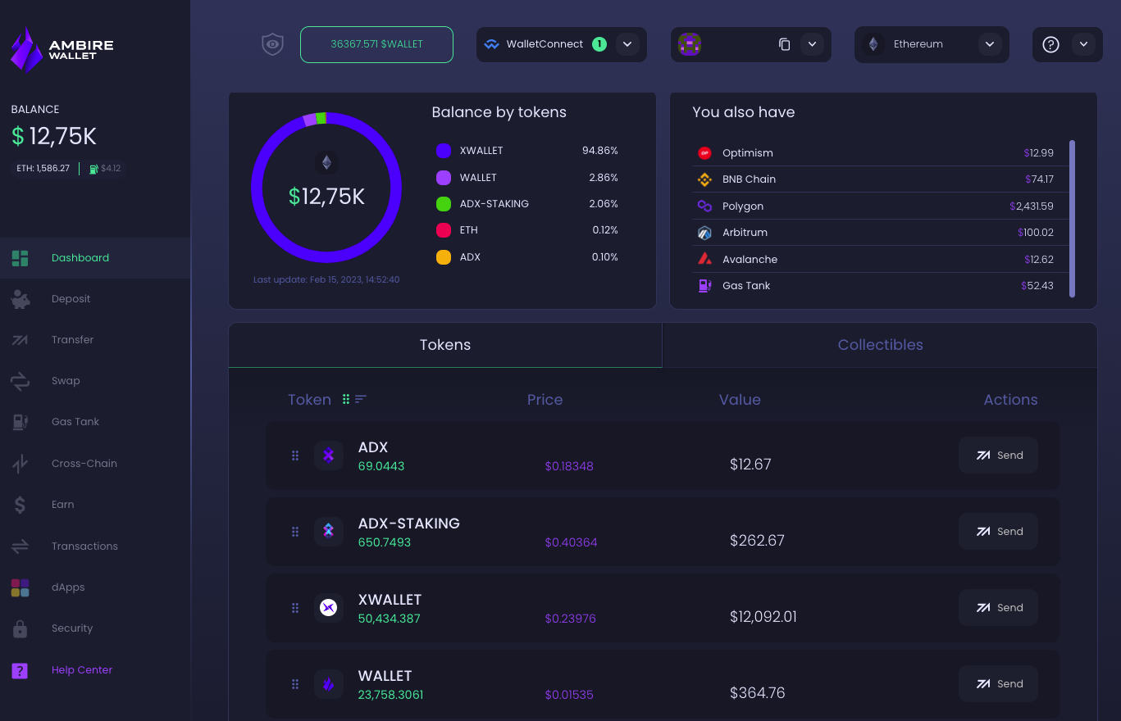
Task: Click the ADX orange legend swatch
Action: click(444, 257)
